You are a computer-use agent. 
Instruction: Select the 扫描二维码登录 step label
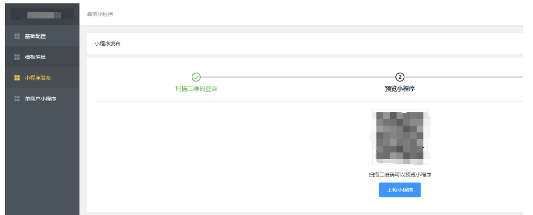pyautogui.click(x=196, y=89)
